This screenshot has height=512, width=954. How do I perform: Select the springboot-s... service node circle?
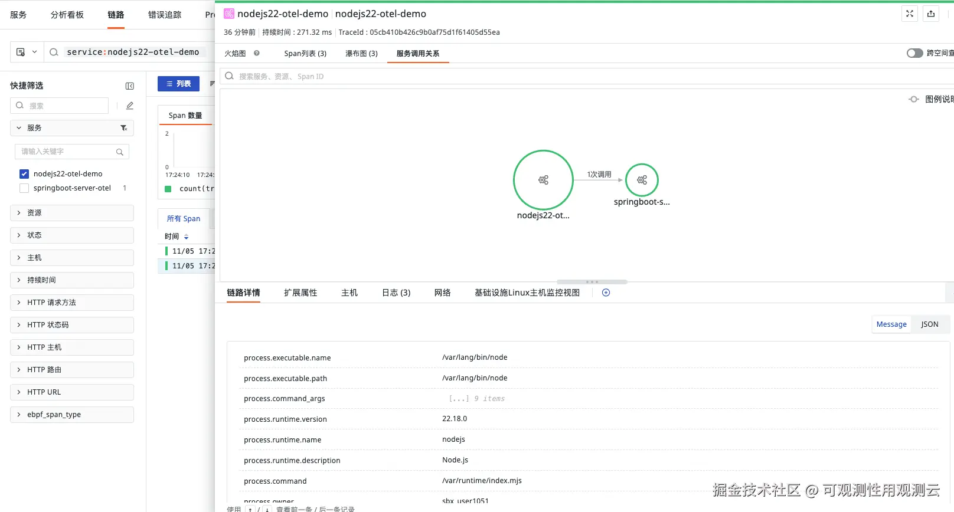pyautogui.click(x=642, y=180)
